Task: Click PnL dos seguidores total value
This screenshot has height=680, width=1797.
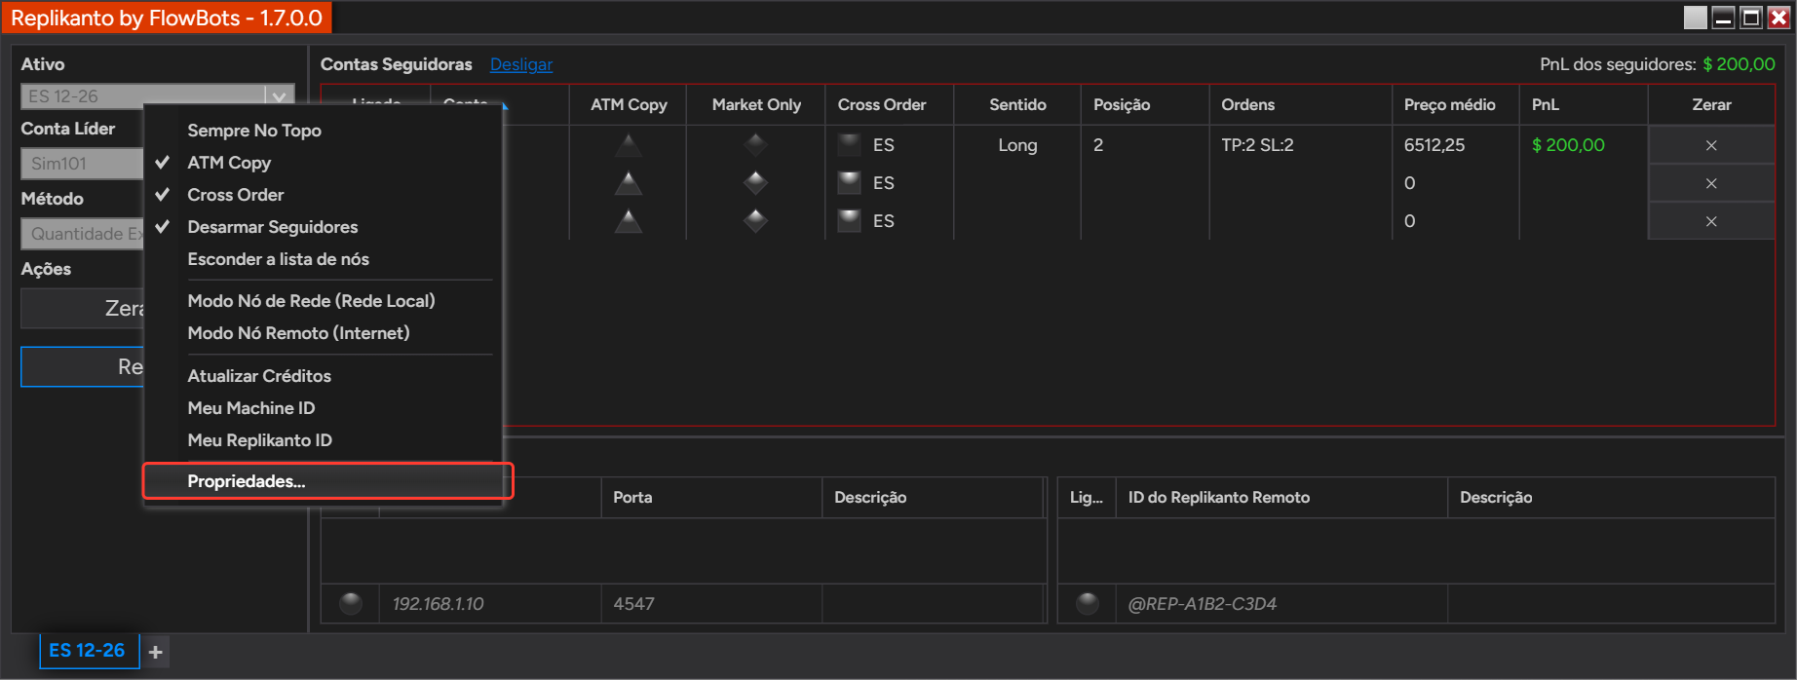Action: click(x=1739, y=64)
